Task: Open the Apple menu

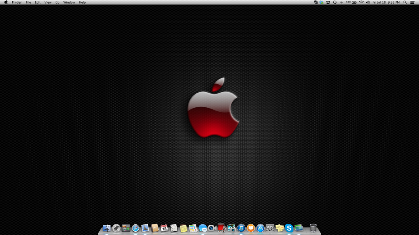Action: click(x=6, y=2)
